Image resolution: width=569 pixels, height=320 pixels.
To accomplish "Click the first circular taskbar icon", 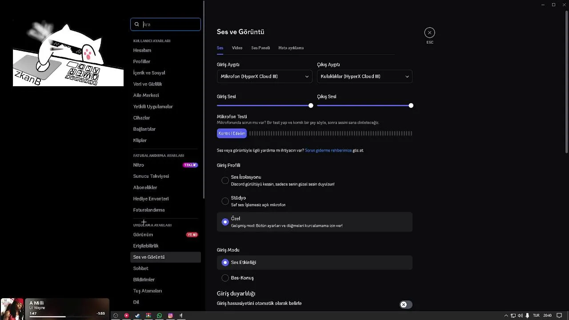I will [116, 316].
